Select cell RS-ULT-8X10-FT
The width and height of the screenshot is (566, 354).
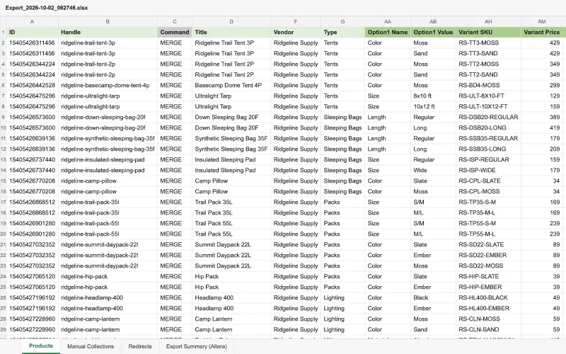point(488,96)
